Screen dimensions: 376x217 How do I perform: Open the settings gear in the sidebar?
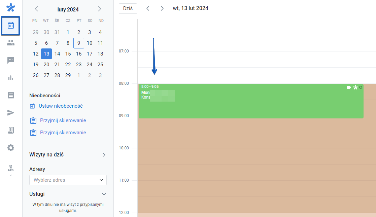point(10,147)
